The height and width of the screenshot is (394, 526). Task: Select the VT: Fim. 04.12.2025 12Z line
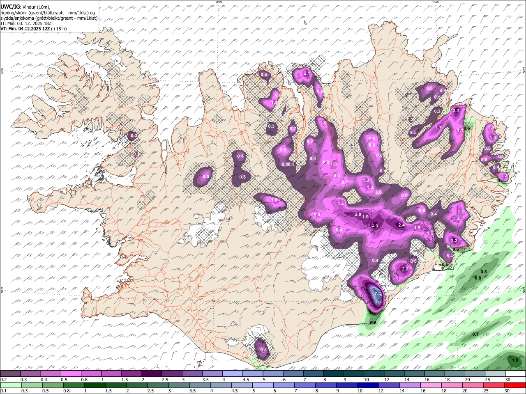(x=34, y=29)
